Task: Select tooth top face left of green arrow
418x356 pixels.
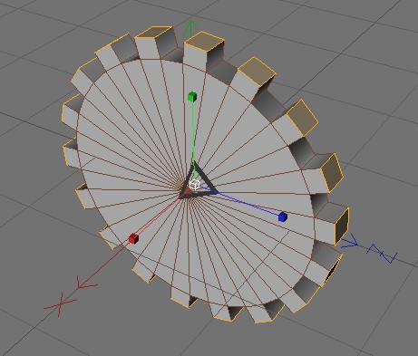Action: [154, 32]
